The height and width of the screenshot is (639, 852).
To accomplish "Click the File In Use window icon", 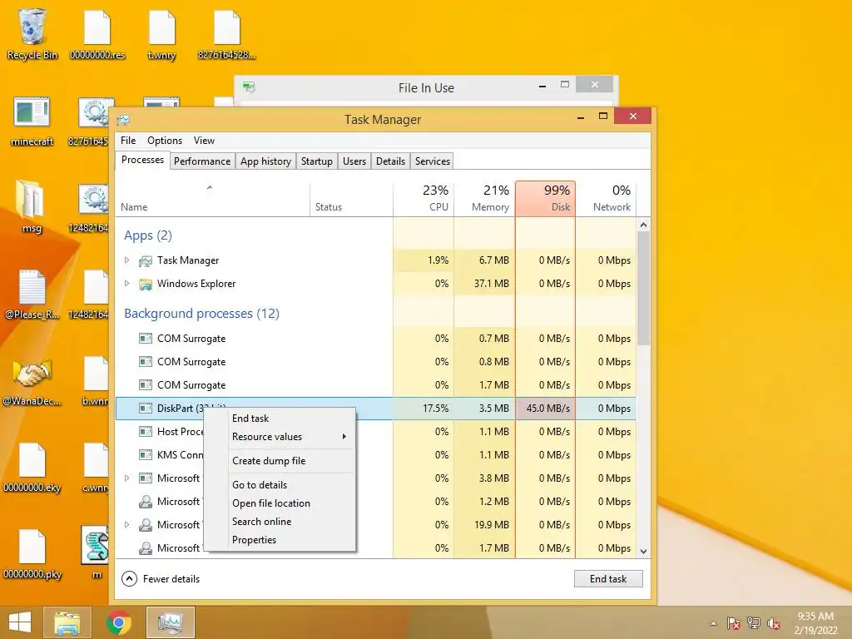I will tap(249, 87).
